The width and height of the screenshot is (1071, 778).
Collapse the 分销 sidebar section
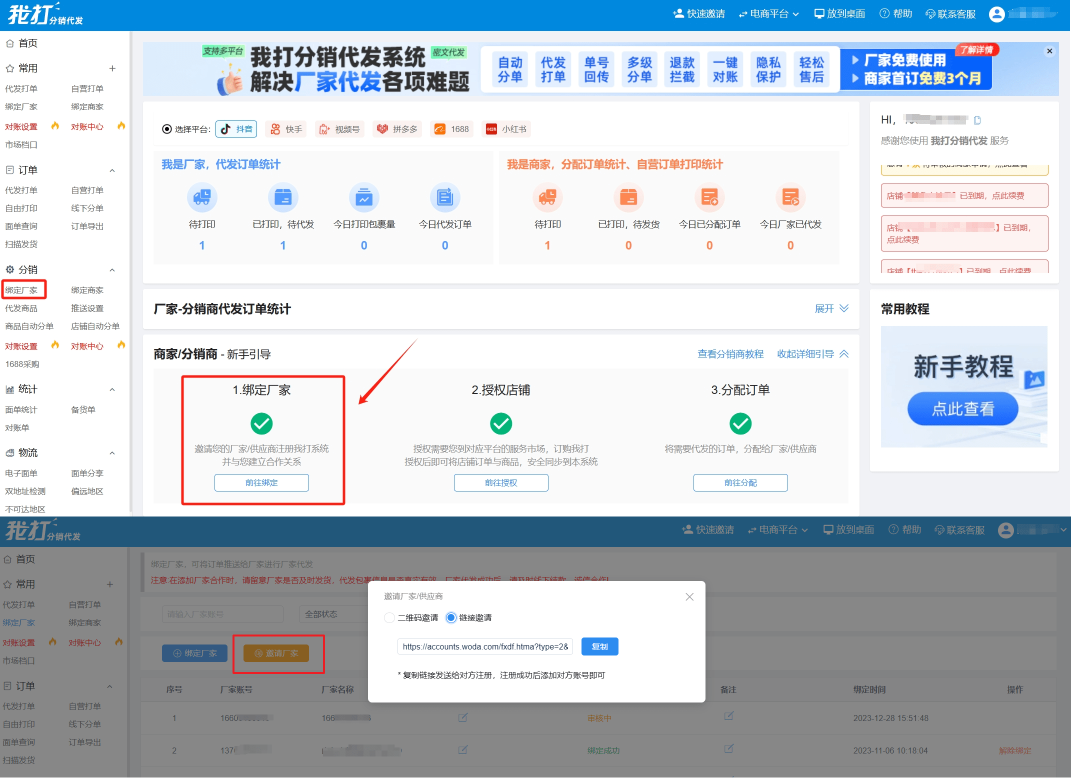(112, 270)
